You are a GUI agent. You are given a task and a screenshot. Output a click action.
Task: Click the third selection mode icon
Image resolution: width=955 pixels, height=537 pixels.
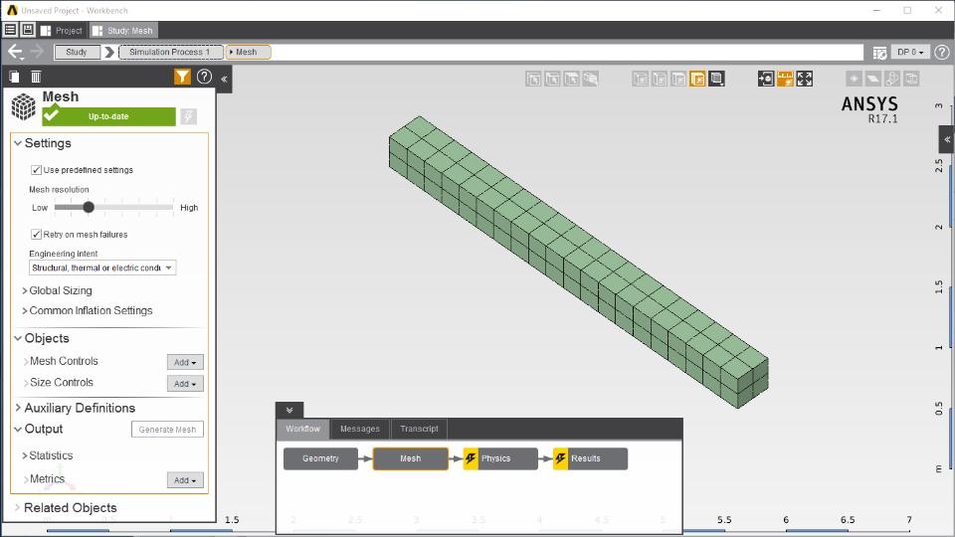571,79
